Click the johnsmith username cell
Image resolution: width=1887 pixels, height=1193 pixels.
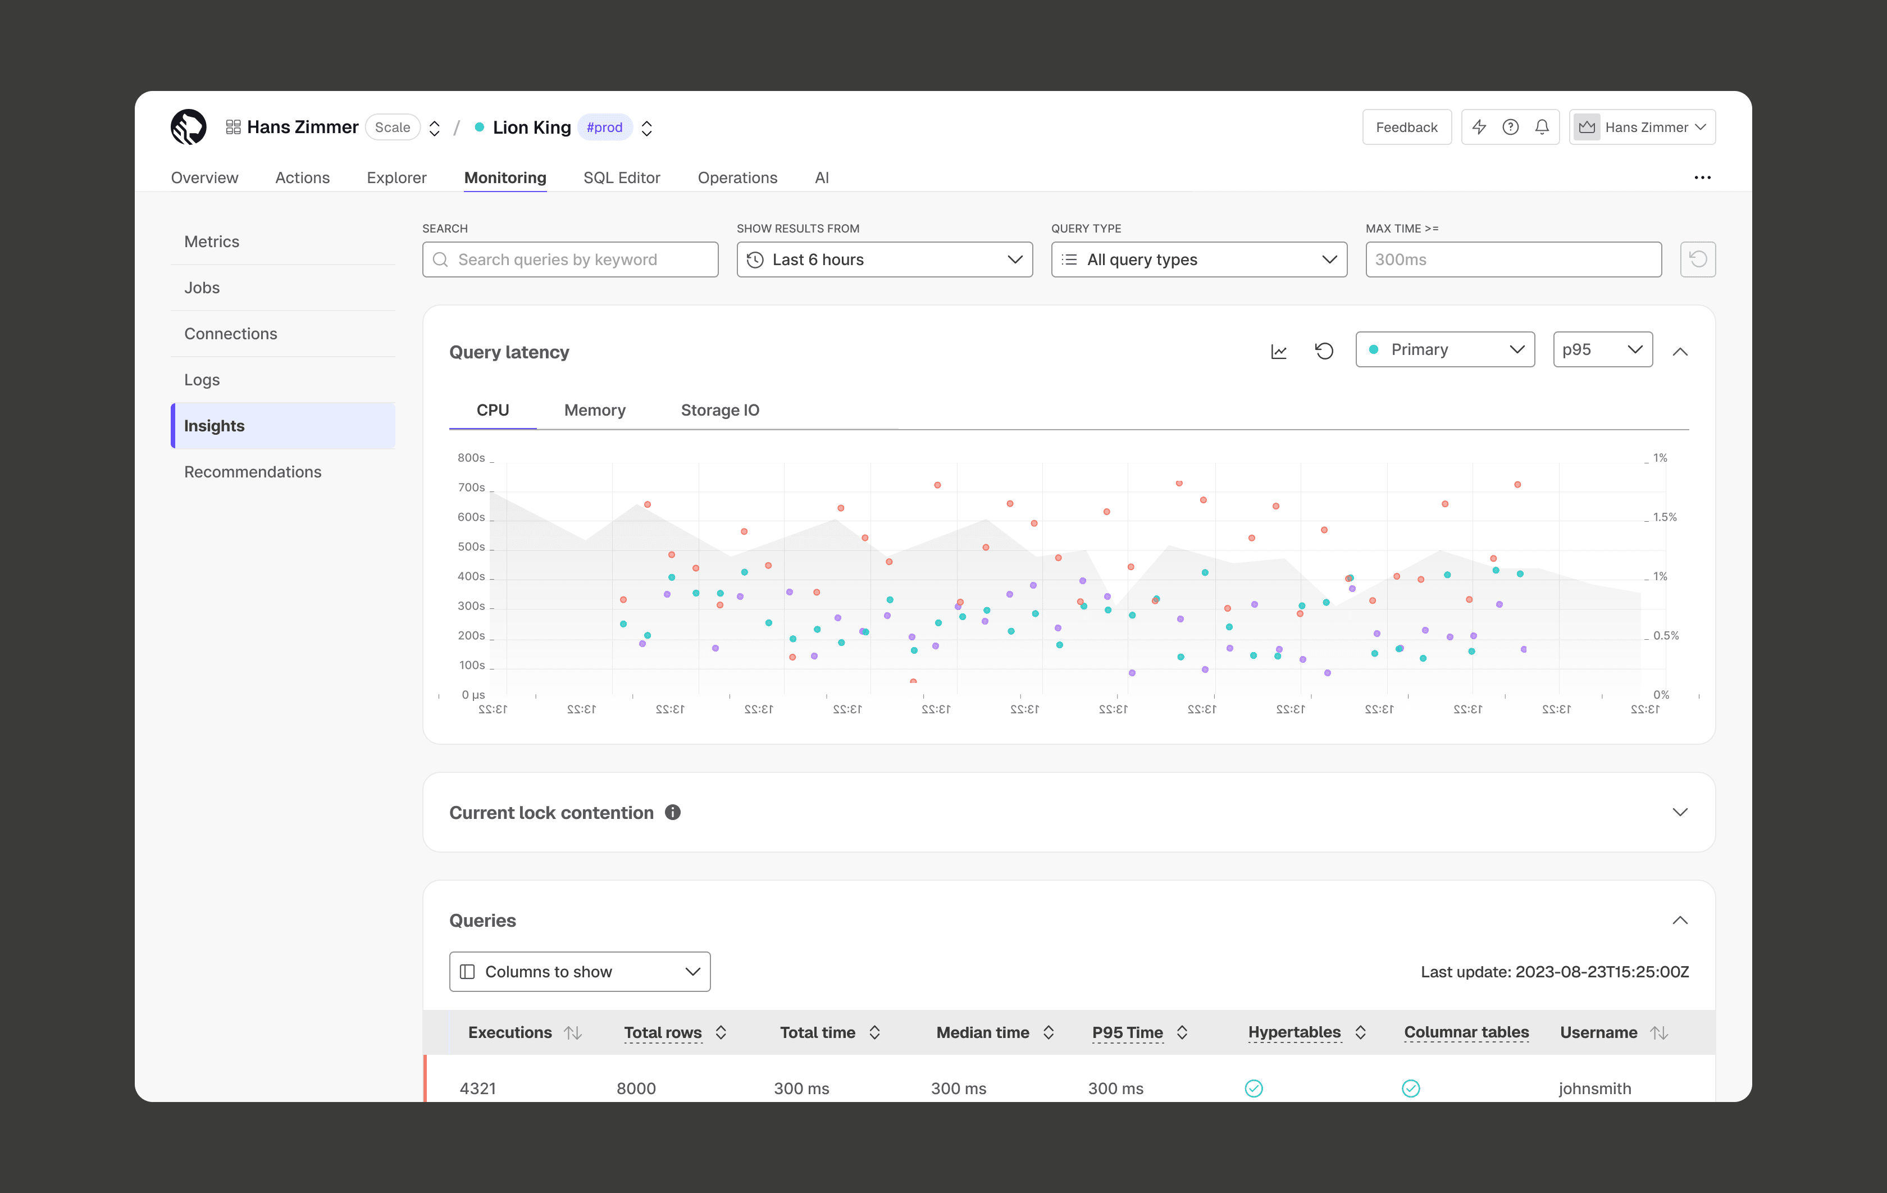pos(1595,1089)
